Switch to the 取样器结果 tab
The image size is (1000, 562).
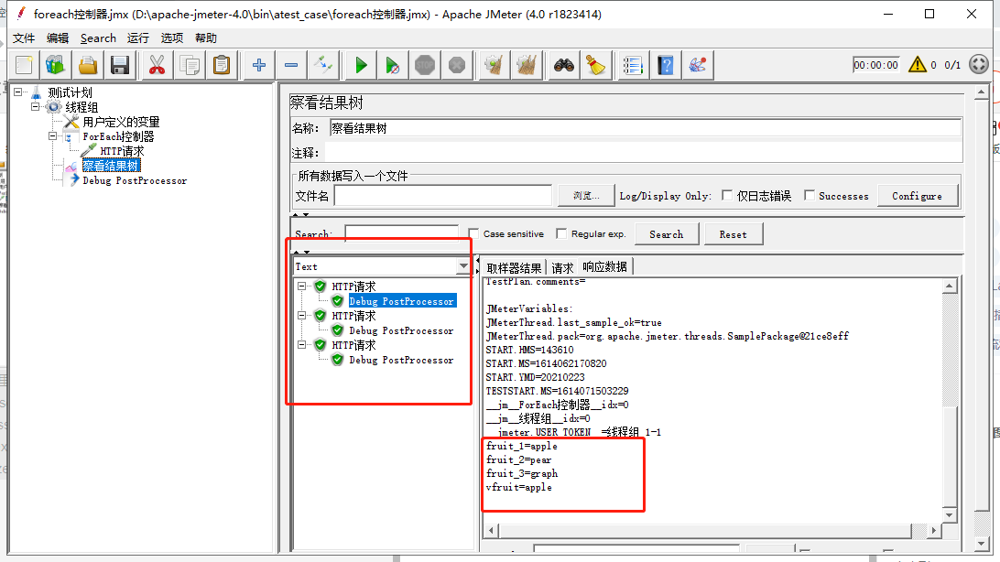(x=514, y=267)
